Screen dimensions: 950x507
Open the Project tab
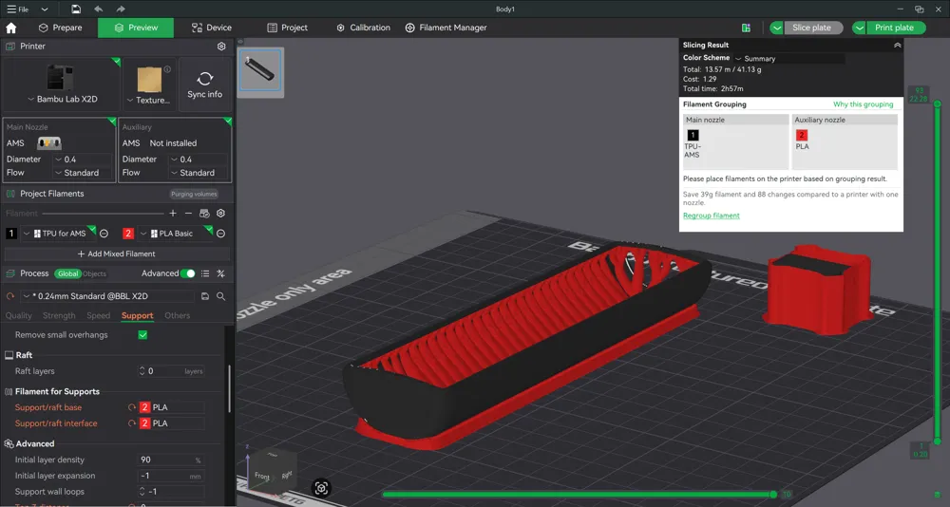tap(287, 28)
